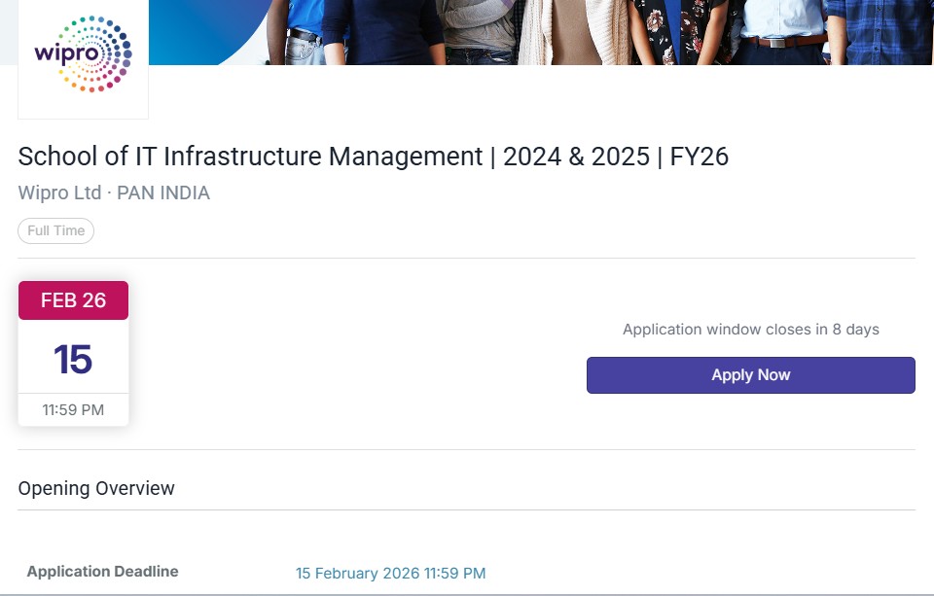Click the 15 February 2026 deadline value
The height and width of the screenshot is (596, 934).
pos(390,574)
